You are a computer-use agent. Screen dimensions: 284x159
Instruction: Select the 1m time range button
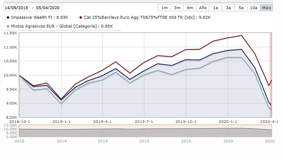164,8
